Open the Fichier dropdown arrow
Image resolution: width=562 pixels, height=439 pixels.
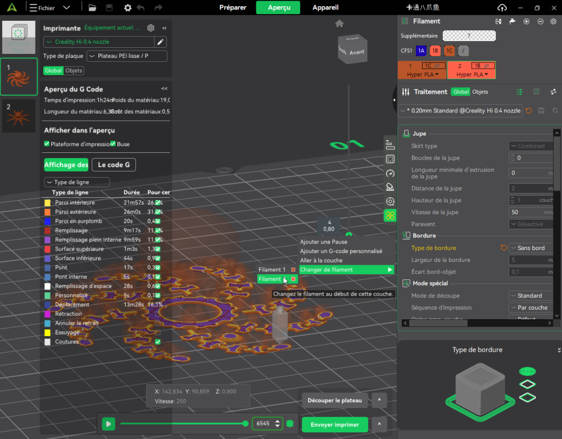(67, 7)
